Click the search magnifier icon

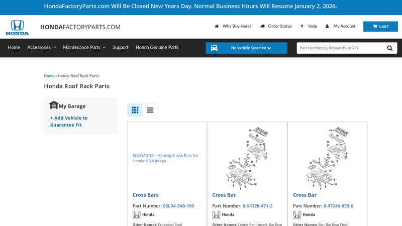[x=390, y=48]
